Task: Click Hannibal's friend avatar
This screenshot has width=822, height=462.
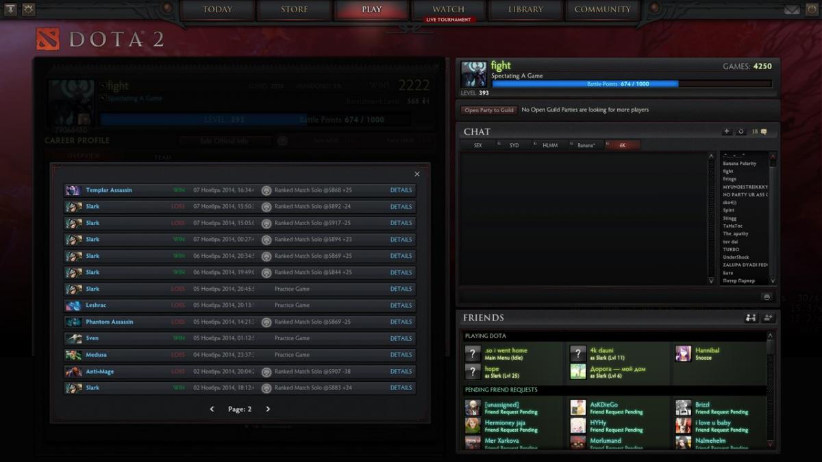Action: (683, 353)
